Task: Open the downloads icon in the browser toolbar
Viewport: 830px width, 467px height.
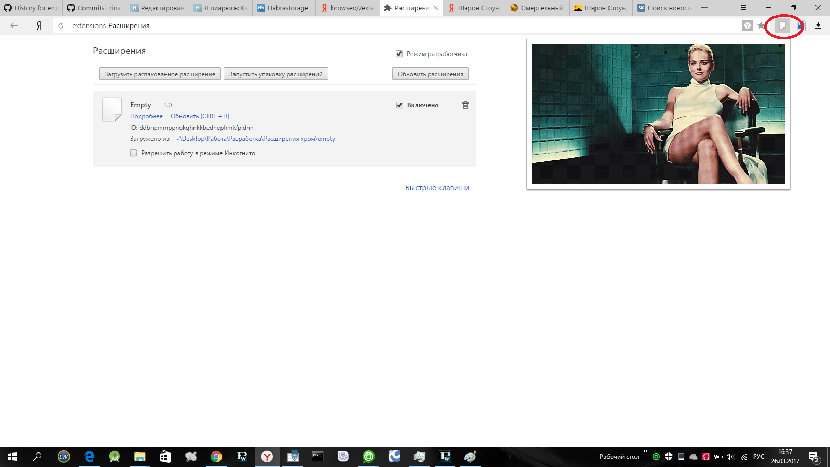Action: tap(819, 25)
